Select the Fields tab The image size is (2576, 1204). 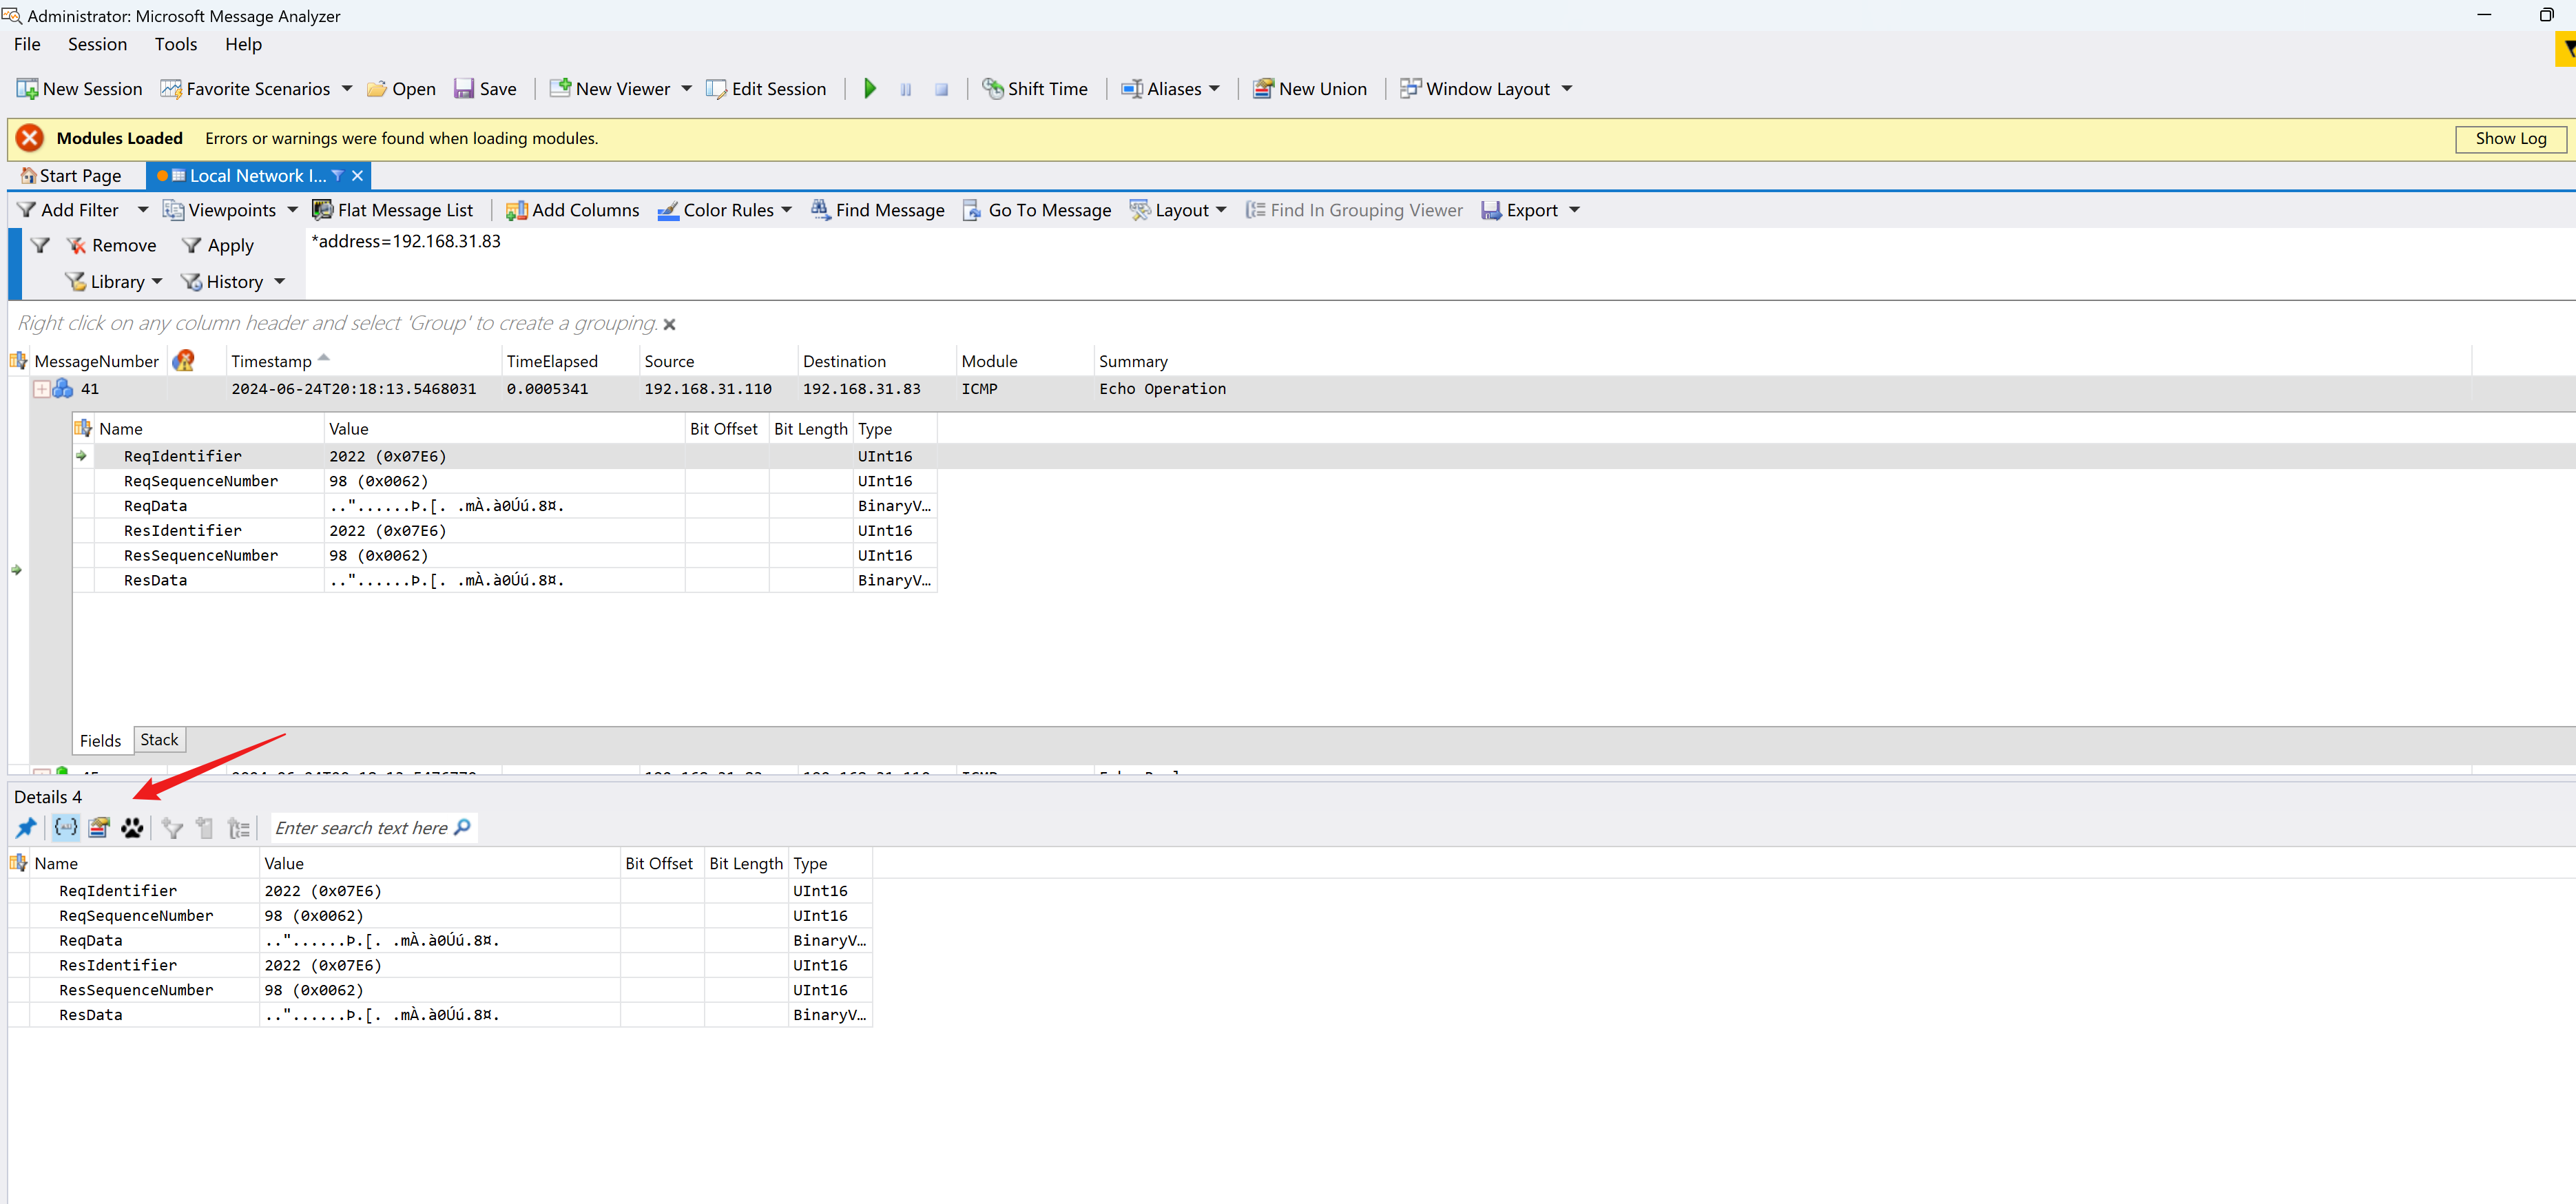tap(100, 741)
